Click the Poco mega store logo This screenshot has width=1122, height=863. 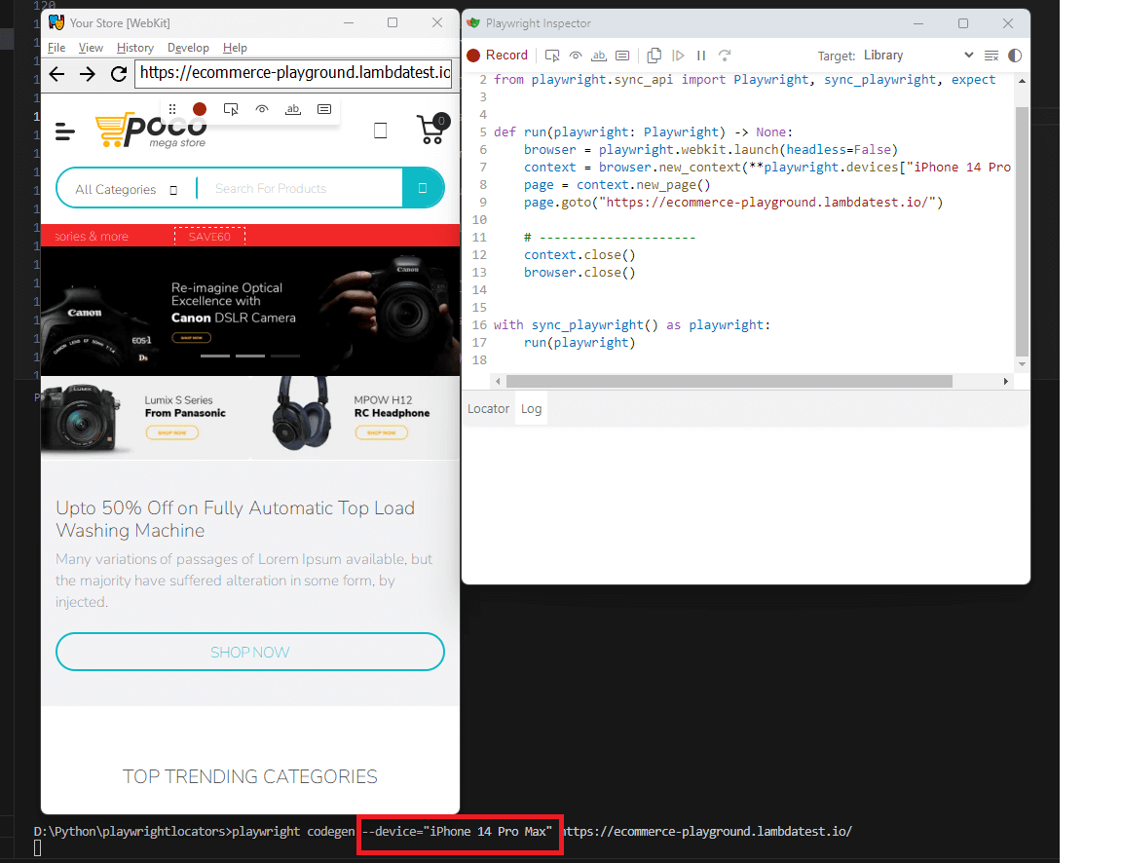152,131
